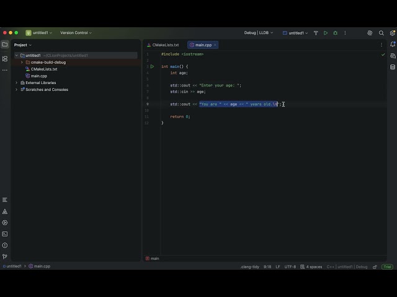The width and height of the screenshot is (397, 297).
Task: Toggle the read-only lock icon in the status bar
Action: 375,267
